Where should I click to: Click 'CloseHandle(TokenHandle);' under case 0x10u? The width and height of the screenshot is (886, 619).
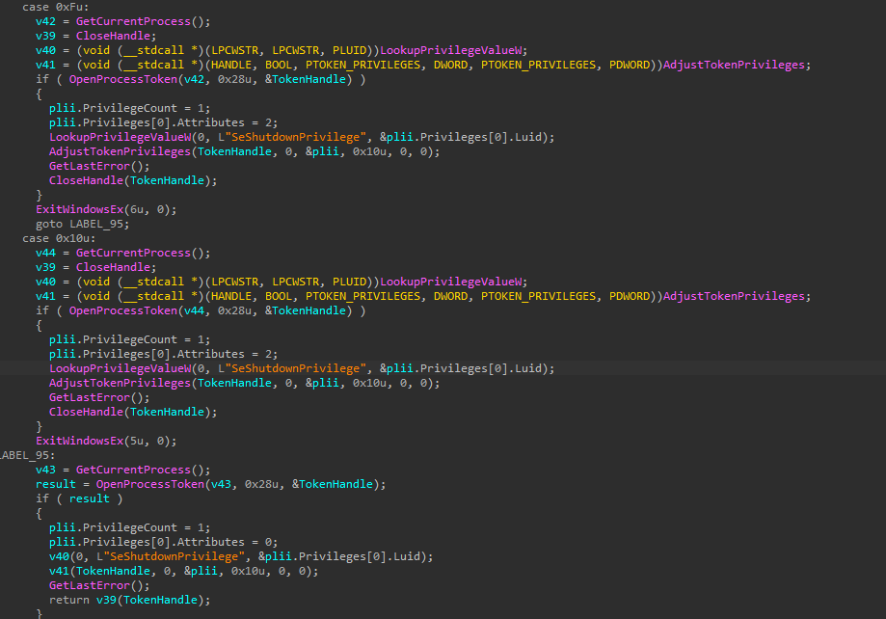[133, 412]
